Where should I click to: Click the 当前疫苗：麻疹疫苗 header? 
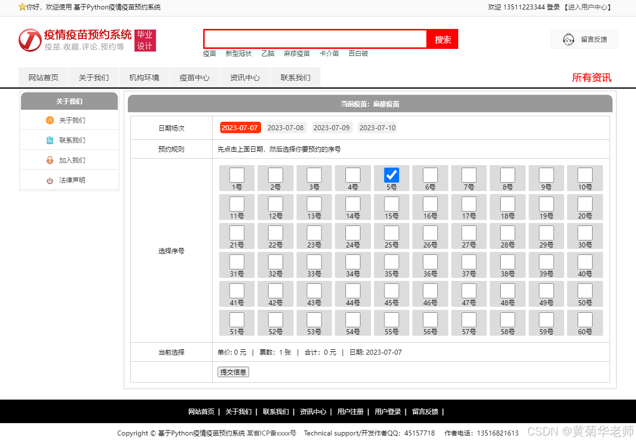pos(370,104)
